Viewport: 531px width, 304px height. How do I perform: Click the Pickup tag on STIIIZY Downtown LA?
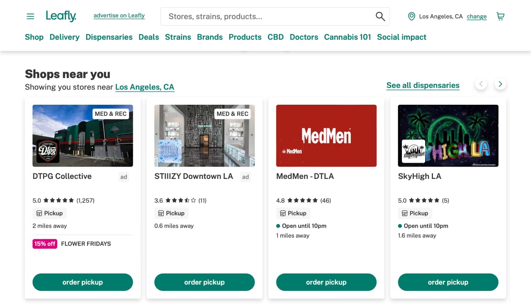[171, 213]
